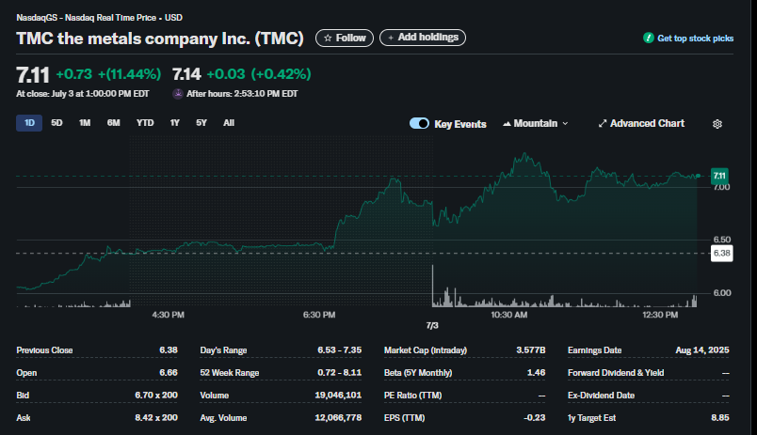Click the 52 Week Range label
The image size is (757, 435).
230,373
